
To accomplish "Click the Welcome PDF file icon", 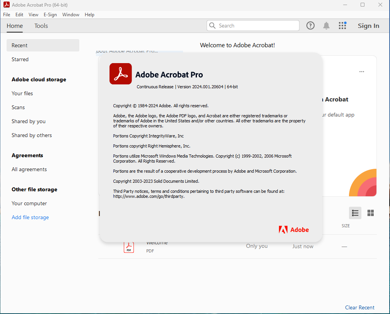I will pyautogui.click(x=129, y=247).
